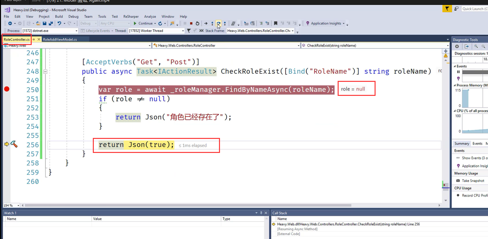Image resolution: width=488 pixels, height=239 pixels.
Task: Click the Show Next Statement arrow icon
Action: coord(206,23)
